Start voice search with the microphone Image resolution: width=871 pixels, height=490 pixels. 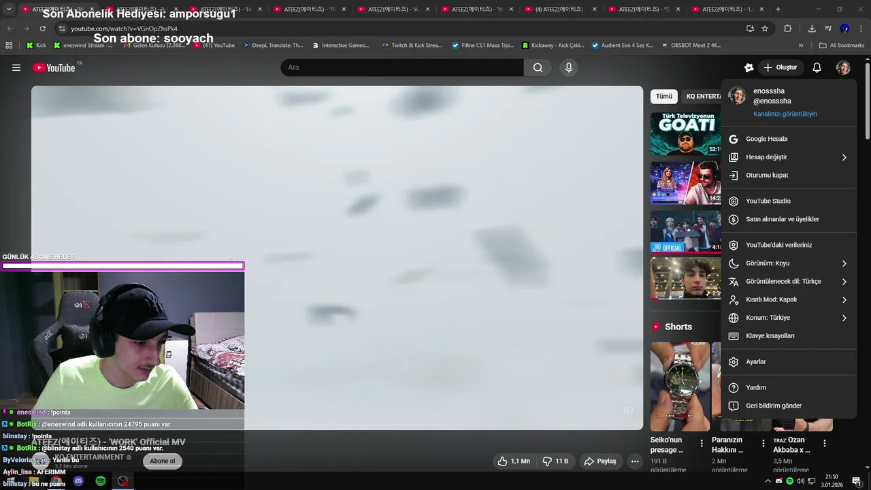tap(569, 67)
